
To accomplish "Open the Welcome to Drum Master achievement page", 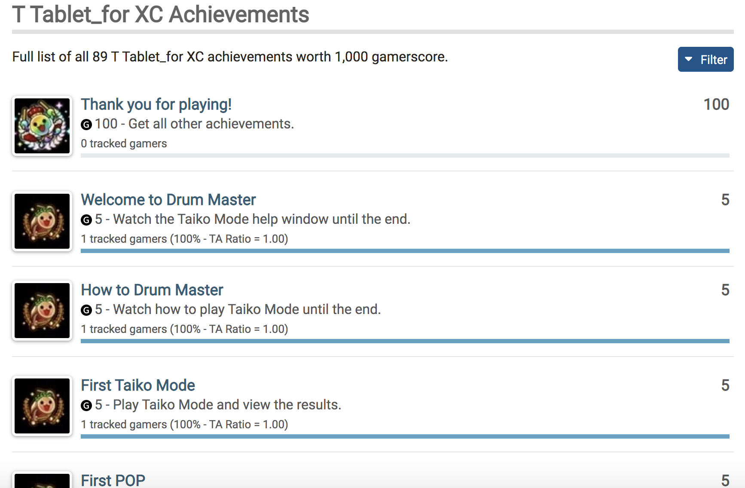I will click(168, 199).
